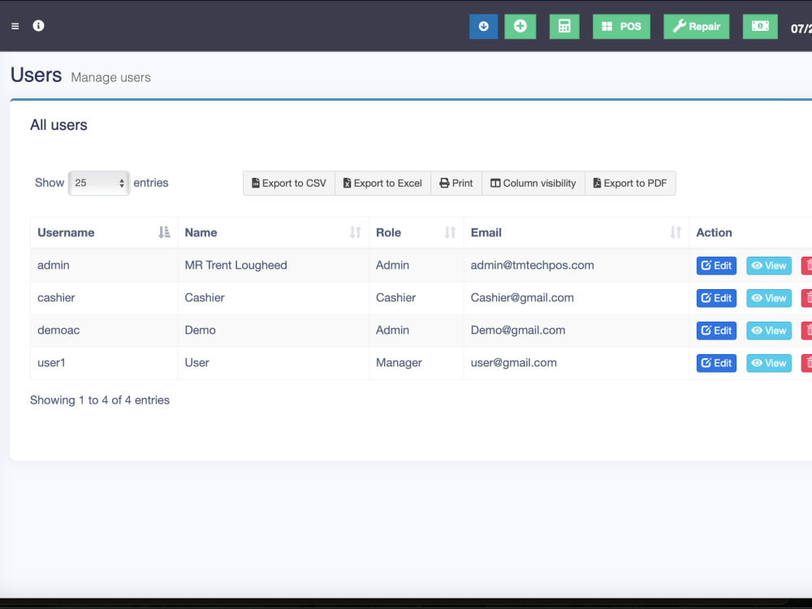Sort the table by Email column
812x609 pixels.
point(577,232)
